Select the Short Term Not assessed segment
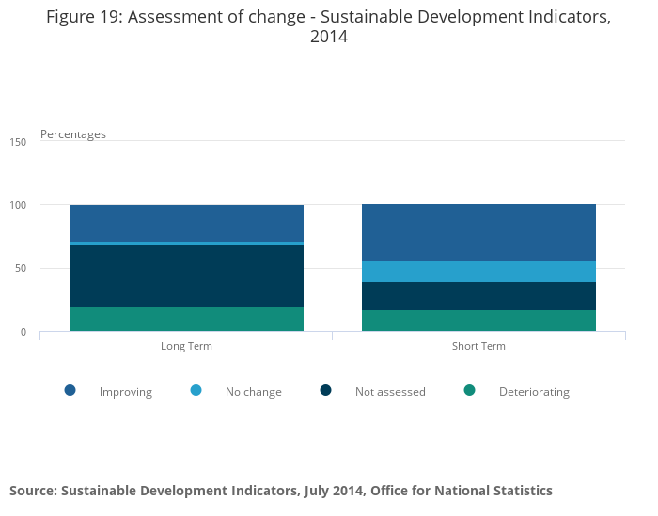Viewport: 658px width, 516px height. (x=478, y=296)
